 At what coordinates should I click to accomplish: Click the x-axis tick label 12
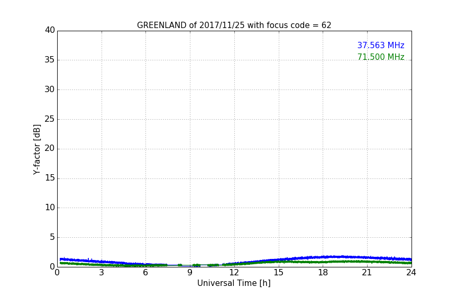tap(234, 273)
